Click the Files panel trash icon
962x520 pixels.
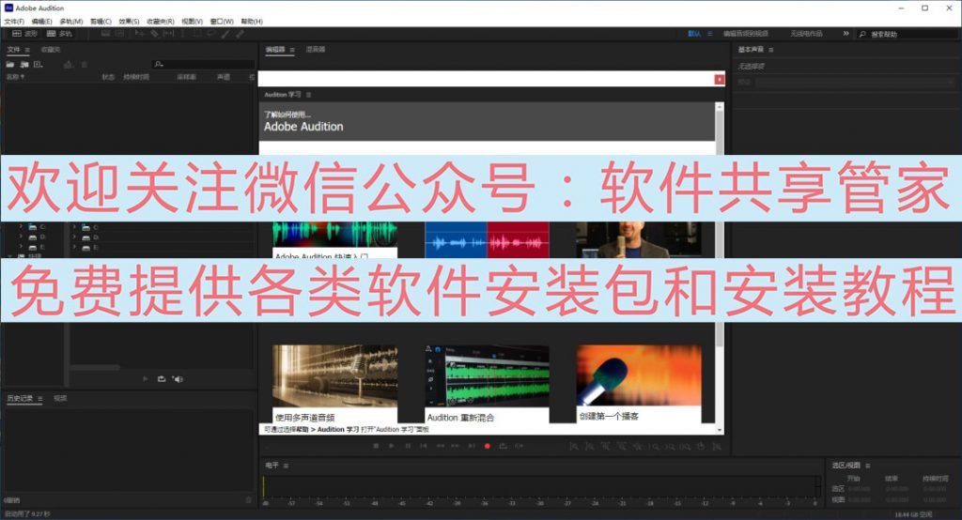click(84, 65)
